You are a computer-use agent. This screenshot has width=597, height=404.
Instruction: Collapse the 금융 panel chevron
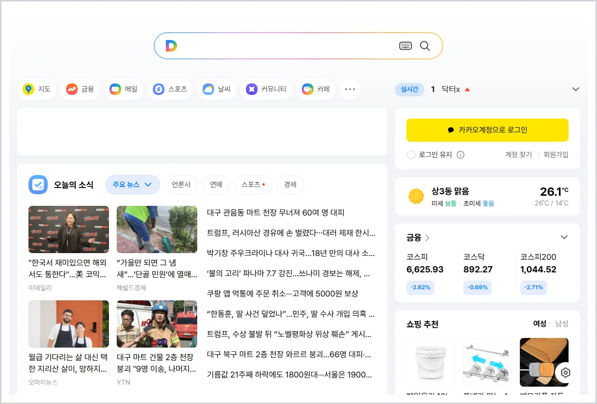(x=564, y=237)
